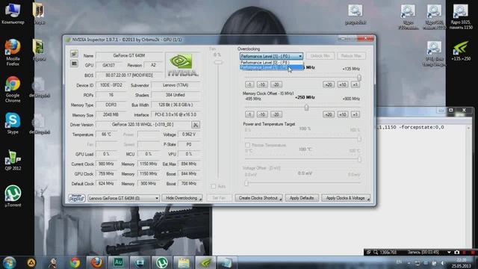Click the Unlock Max button

tap(351, 56)
